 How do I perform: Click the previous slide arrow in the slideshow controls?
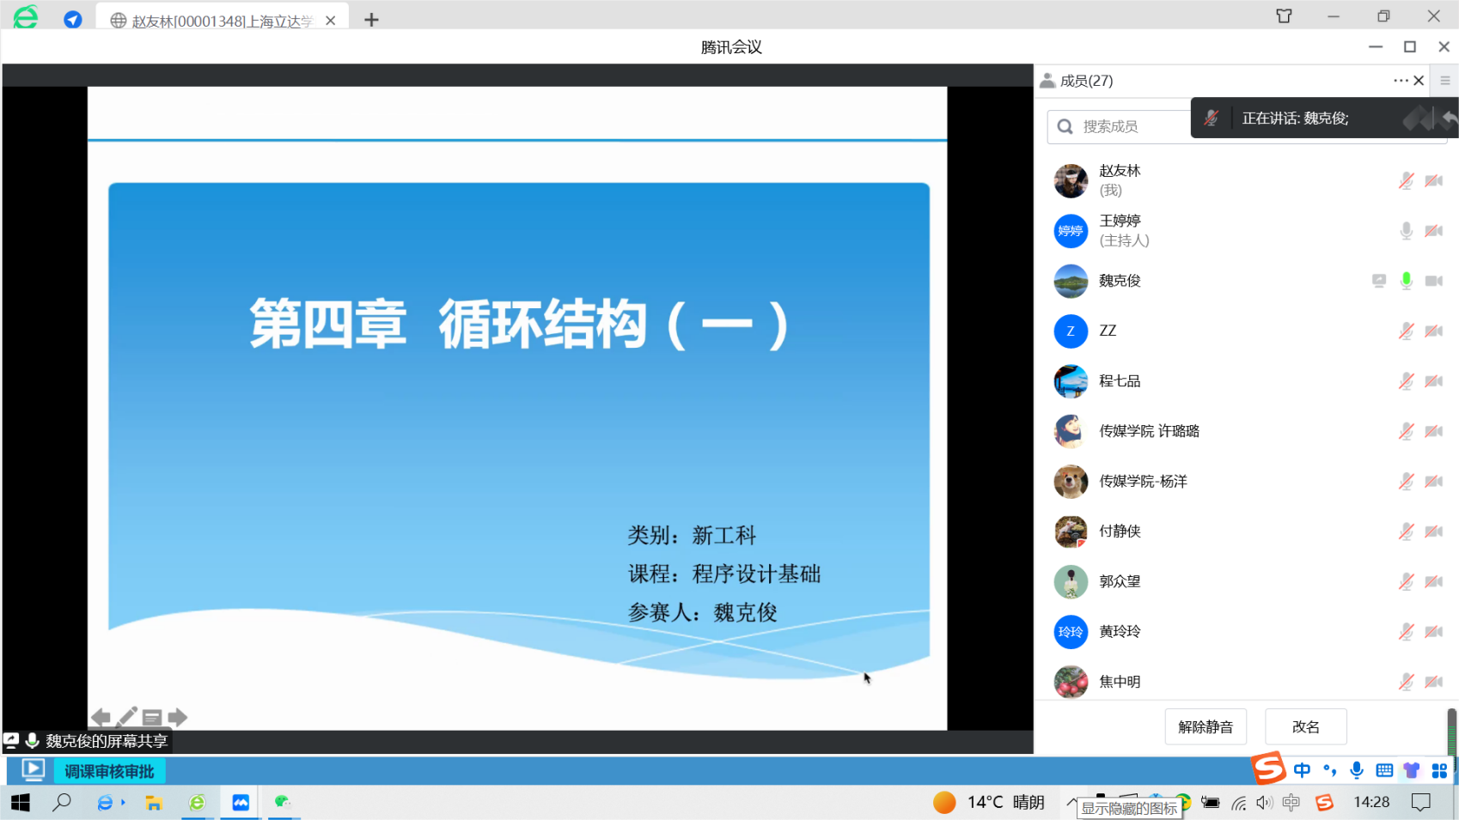pyautogui.click(x=101, y=718)
